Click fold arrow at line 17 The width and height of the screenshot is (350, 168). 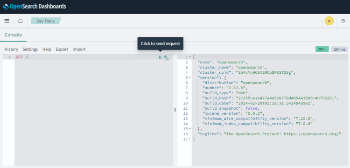(x=190, y=139)
